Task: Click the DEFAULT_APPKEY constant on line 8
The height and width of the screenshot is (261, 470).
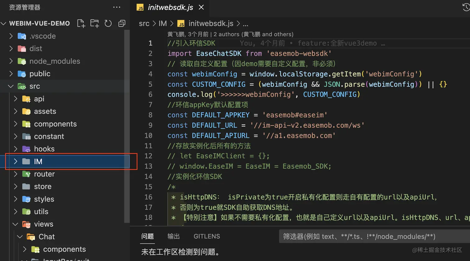Action: point(221,115)
